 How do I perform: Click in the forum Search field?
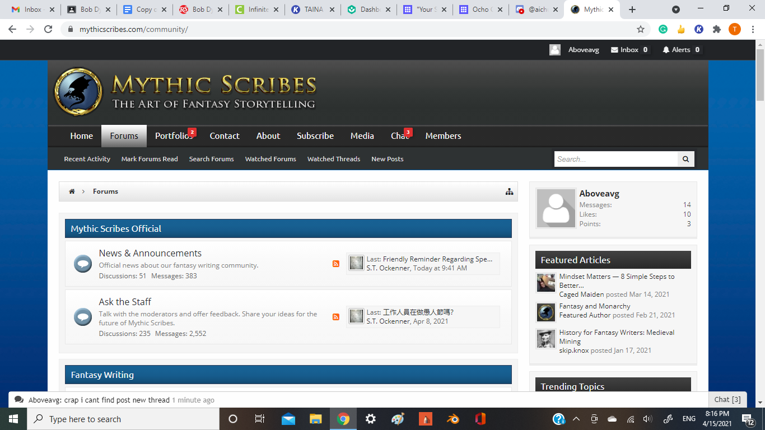[615, 159]
